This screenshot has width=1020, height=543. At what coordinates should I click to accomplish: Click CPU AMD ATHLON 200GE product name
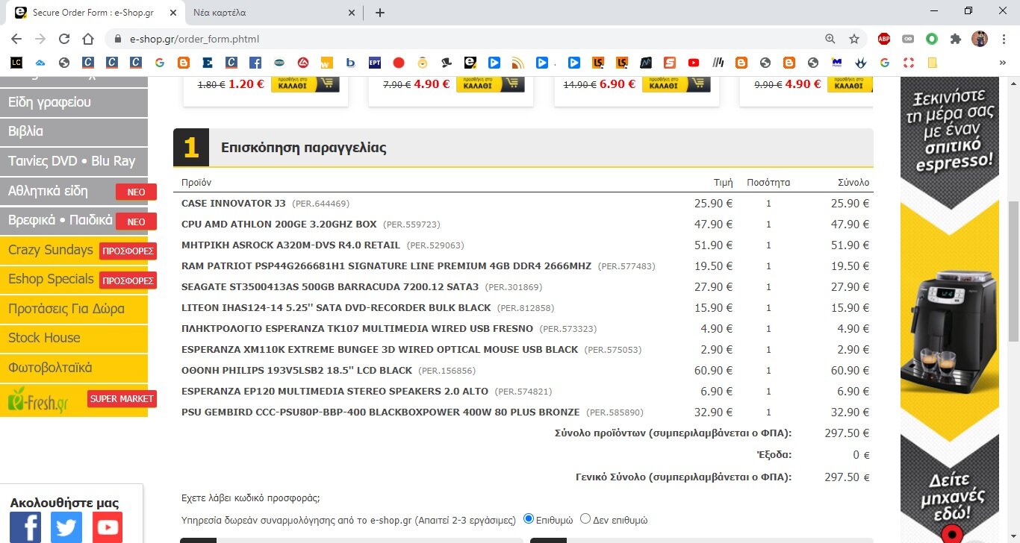coord(279,224)
